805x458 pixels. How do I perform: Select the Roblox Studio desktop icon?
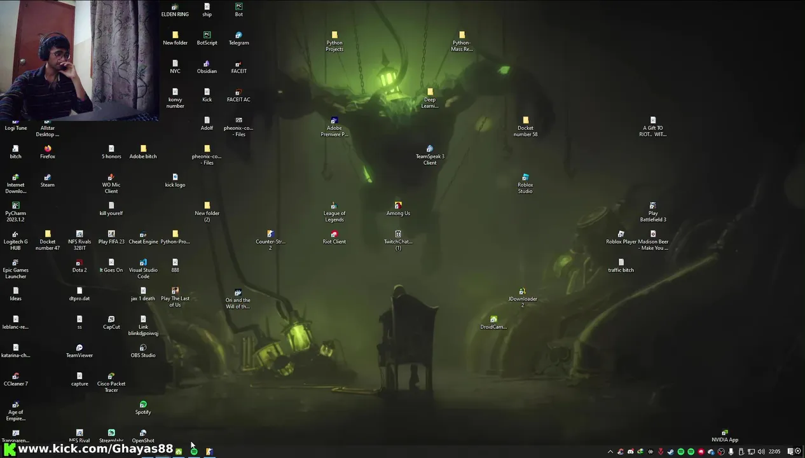[x=525, y=184]
